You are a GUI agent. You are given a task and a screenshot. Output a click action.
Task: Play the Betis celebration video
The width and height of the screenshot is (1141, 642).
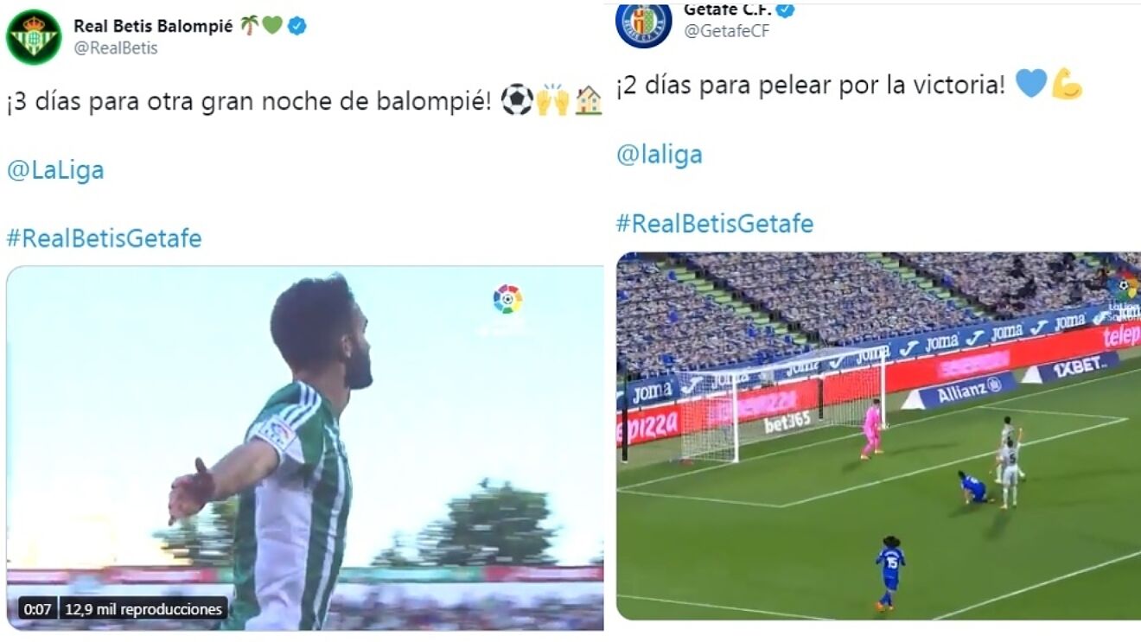[305, 448]
